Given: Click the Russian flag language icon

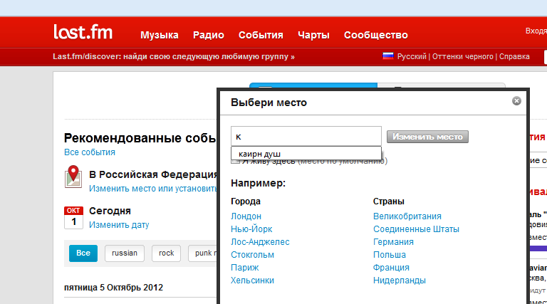Looking at the screenshot, I should tap(388, 56).
